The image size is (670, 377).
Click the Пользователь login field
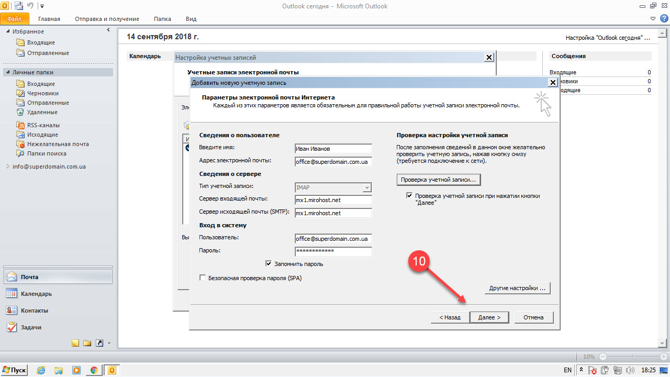(333, 239)
